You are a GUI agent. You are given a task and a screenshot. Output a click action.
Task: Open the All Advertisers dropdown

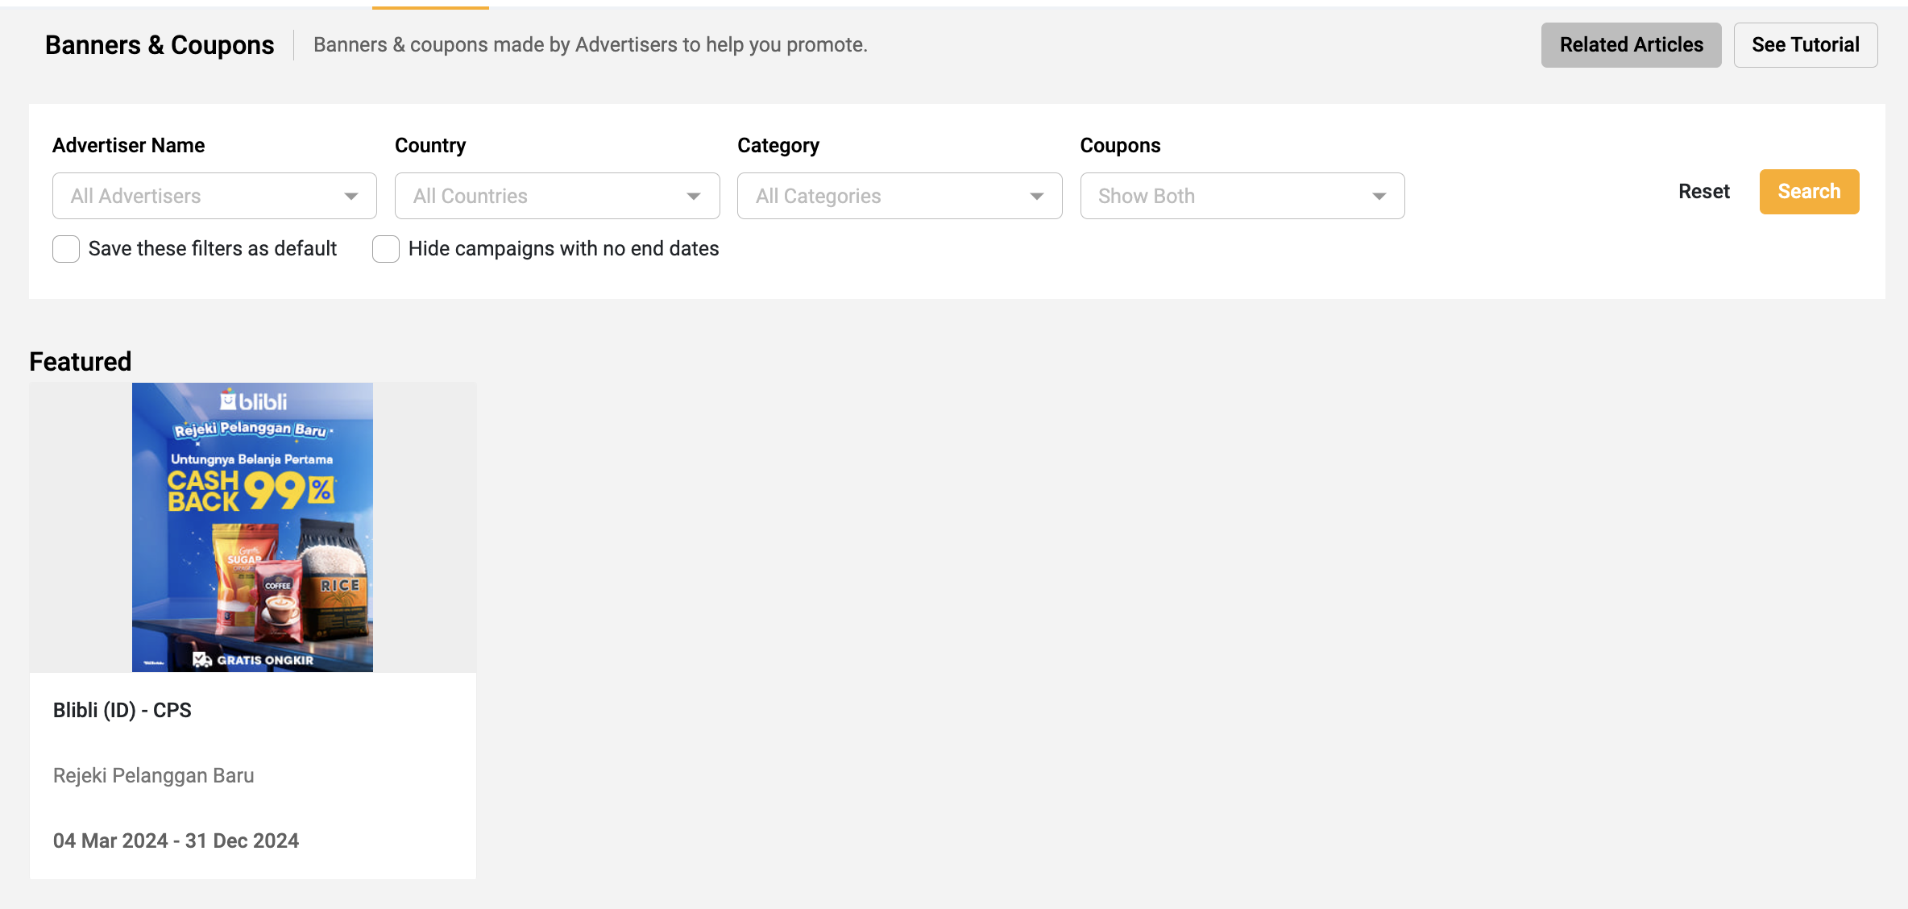(x=214, y=196)
